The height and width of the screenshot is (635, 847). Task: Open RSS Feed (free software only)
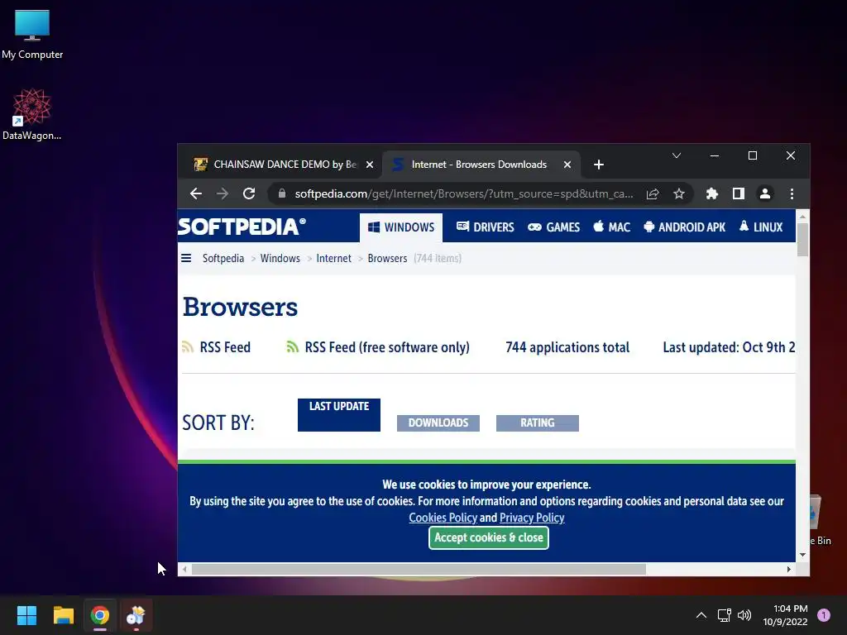[387, 347]
